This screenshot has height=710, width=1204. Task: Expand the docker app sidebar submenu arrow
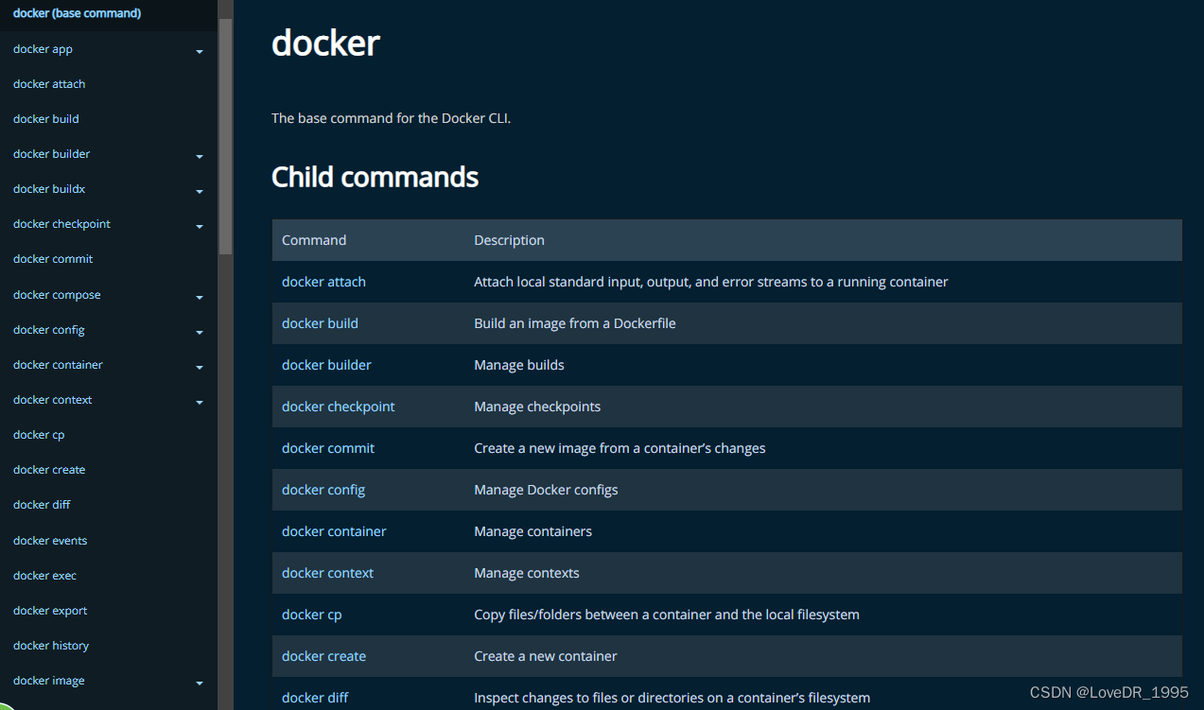[200, 51]
